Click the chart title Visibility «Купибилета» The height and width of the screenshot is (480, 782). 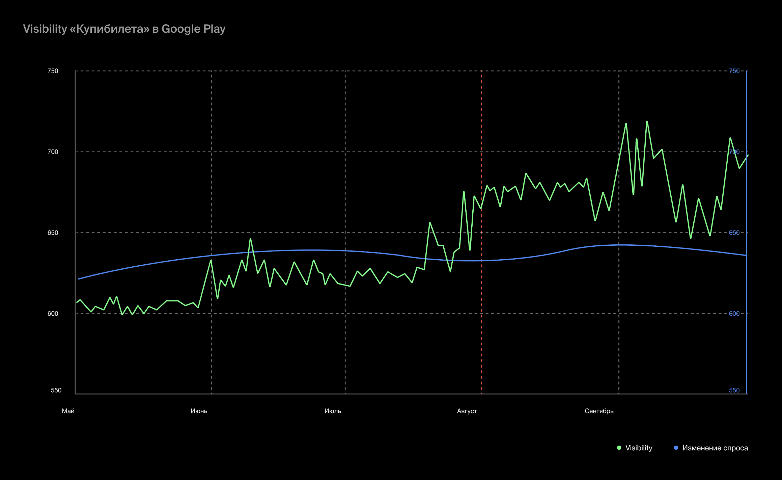click(124, 29)
